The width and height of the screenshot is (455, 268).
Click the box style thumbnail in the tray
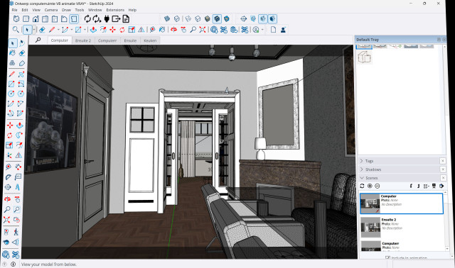tap(365, 57)
